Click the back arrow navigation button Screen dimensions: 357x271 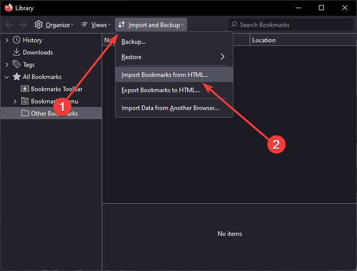click(x=9, y=24)
